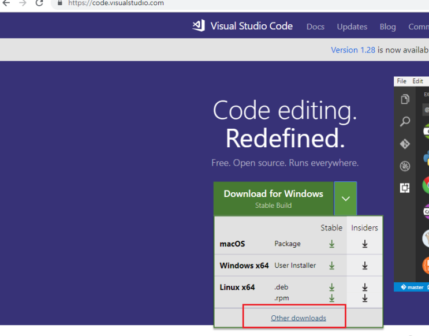Click the .rpm label
Screen dimensions: 429x336
click(x=282, y=298)
